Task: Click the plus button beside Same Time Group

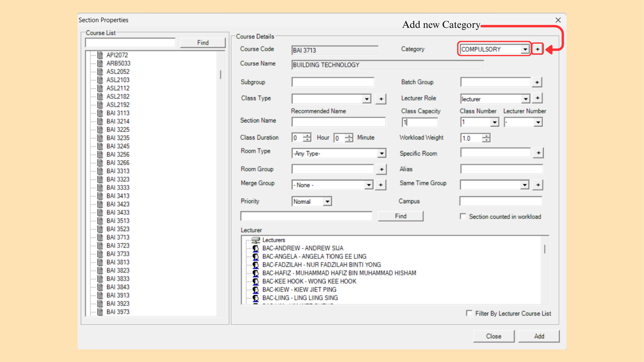Action: pos(538,185)
